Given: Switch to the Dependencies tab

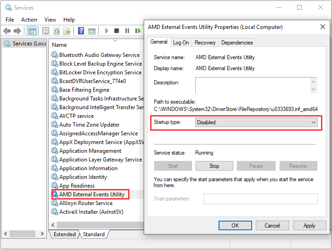Looking at the screenshot, I should coord(237,43).
